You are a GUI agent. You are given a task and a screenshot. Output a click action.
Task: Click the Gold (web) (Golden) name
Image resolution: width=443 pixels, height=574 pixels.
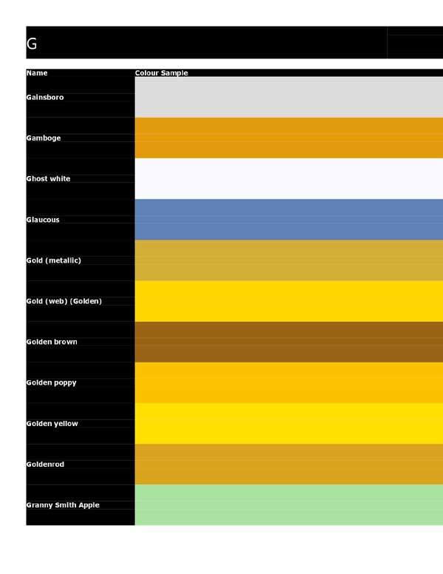64,301
